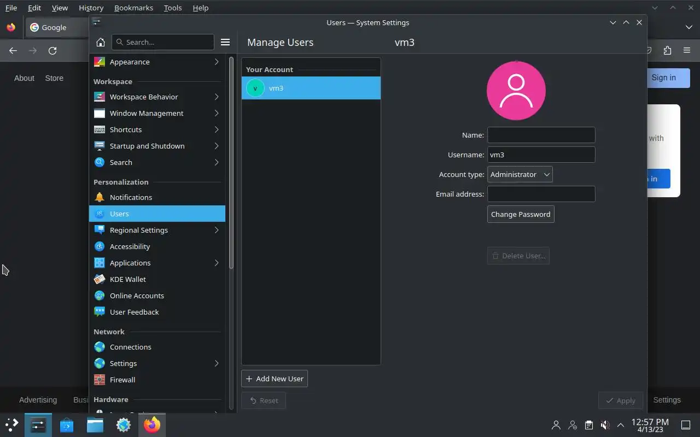Select the Google tab in Firefox

coord(57,27)
